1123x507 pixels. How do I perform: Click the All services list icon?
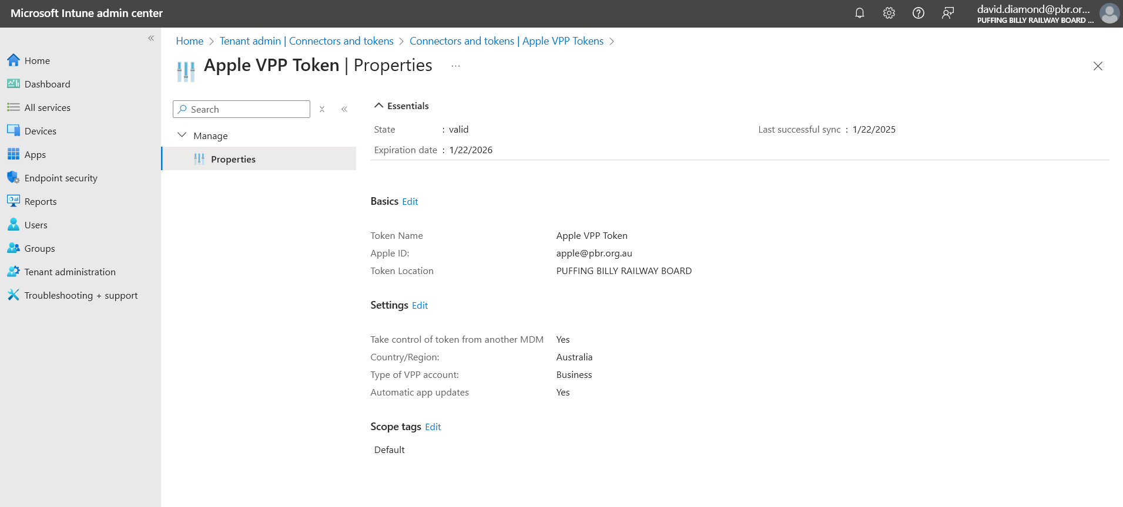click(x=14, y=107)
